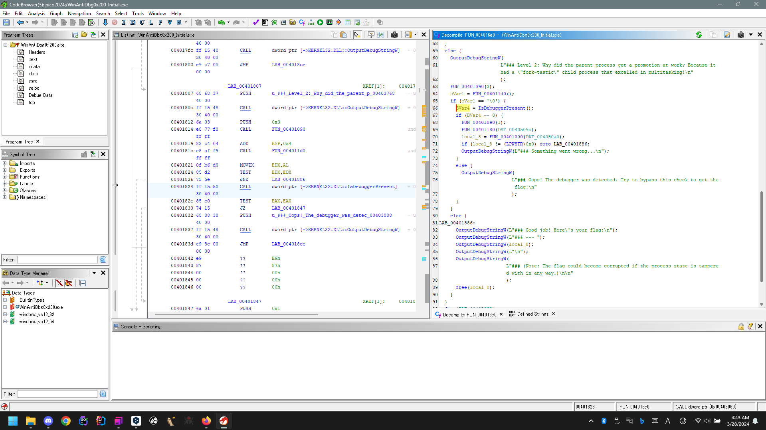
Task: Click the down-arrow Go To icon
Action: [x=105, y=22]
